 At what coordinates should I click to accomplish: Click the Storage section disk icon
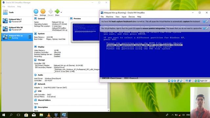[35, 60]
